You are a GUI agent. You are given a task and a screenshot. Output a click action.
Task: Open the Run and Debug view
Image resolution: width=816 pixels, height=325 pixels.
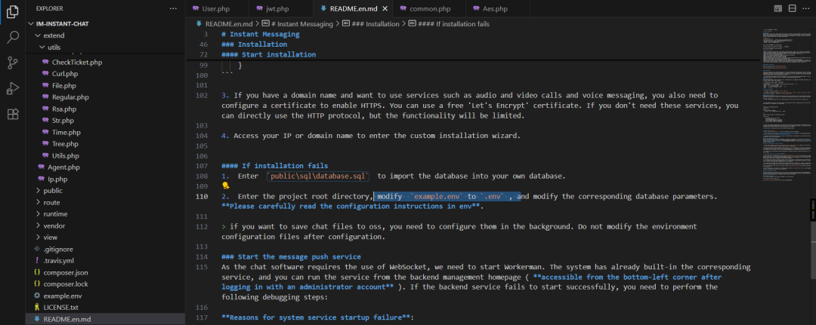point(13,88)
